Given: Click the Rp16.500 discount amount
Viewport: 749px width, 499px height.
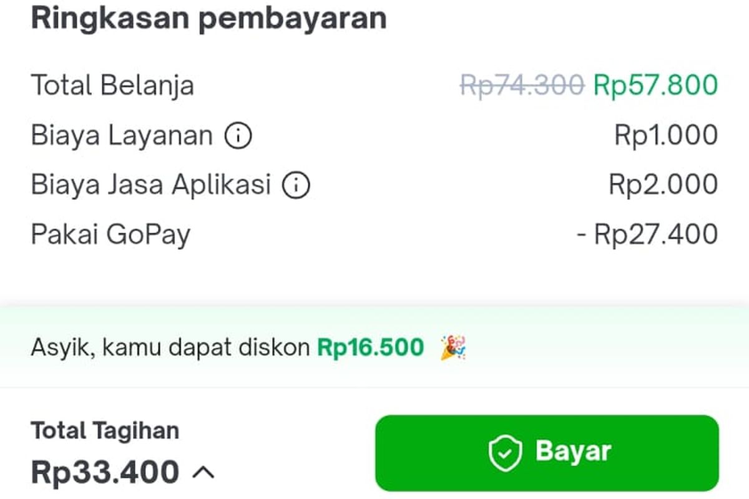Looking at the screenshot, I should click(x=371, y=347).
